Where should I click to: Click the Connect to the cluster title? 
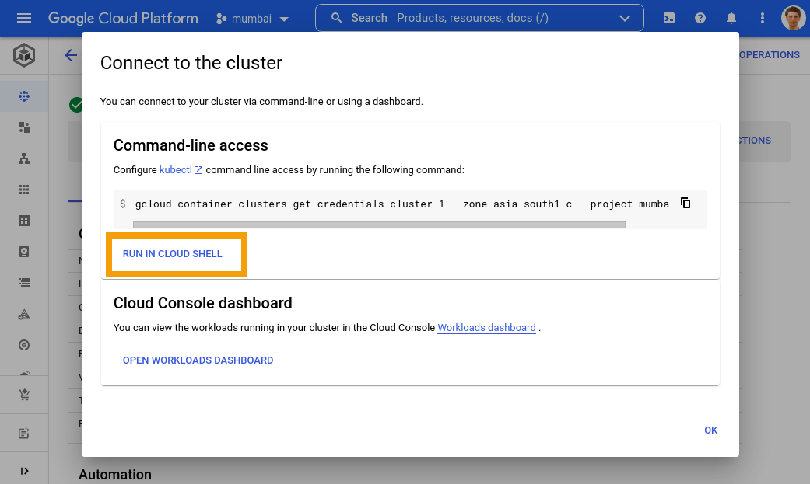pyautogui.click(x=191, y=63)
